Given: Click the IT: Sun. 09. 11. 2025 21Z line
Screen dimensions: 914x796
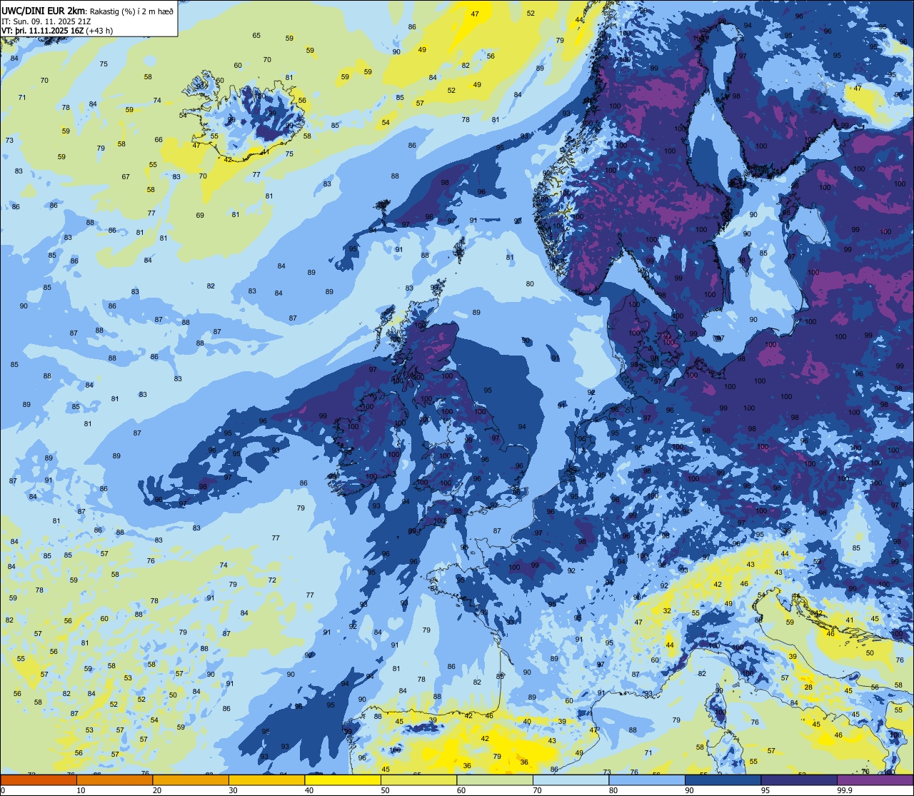Looking at the screenshot, I should tap(46, 21).
